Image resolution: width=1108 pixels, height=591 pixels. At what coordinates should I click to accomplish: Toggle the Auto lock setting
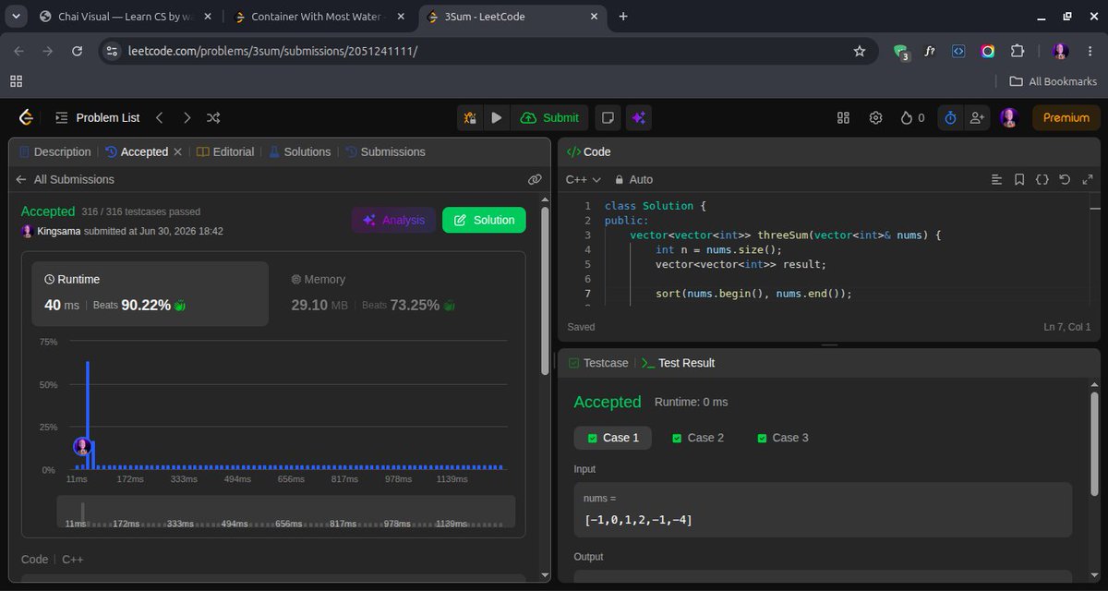[633, 179]
